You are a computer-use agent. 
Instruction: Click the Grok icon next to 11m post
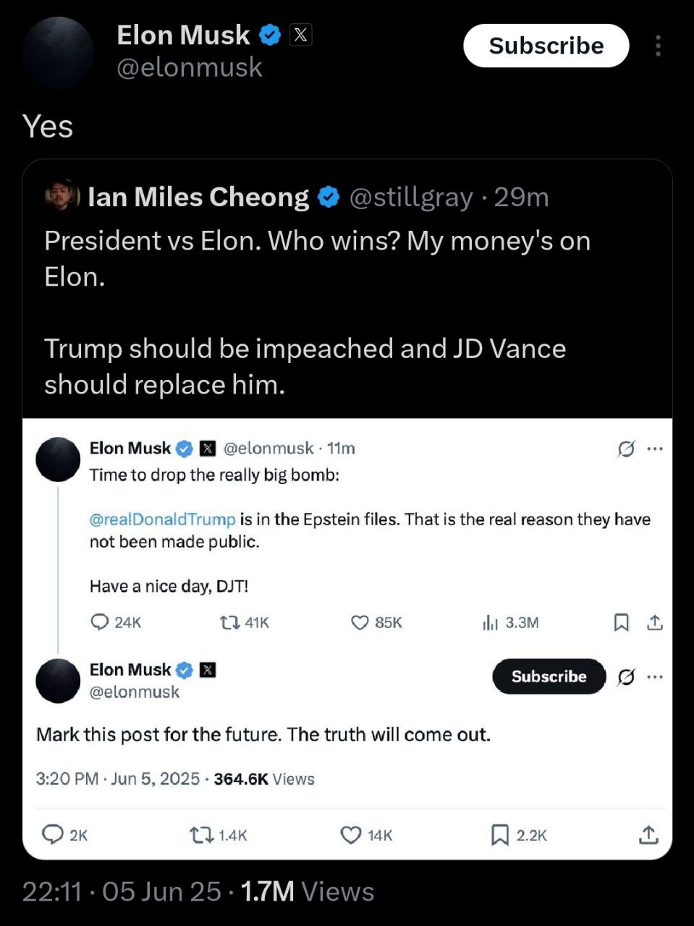626,449
